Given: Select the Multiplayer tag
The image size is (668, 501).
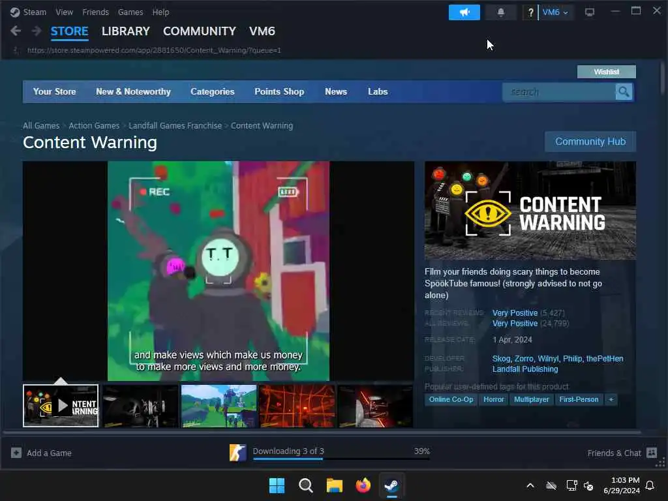Looking at the screenshot, I should pyautogui.click(x=531, y=400).
